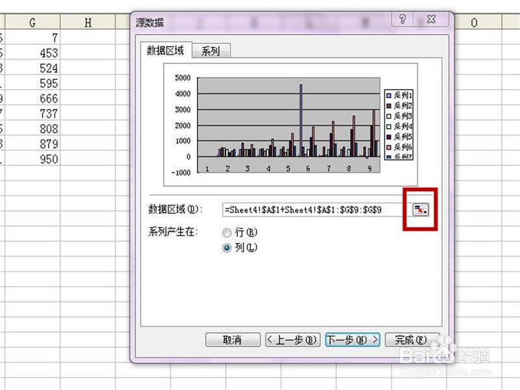Click 系列2 legend entry in preview
520x390 pixels.
tap(399, 106)
